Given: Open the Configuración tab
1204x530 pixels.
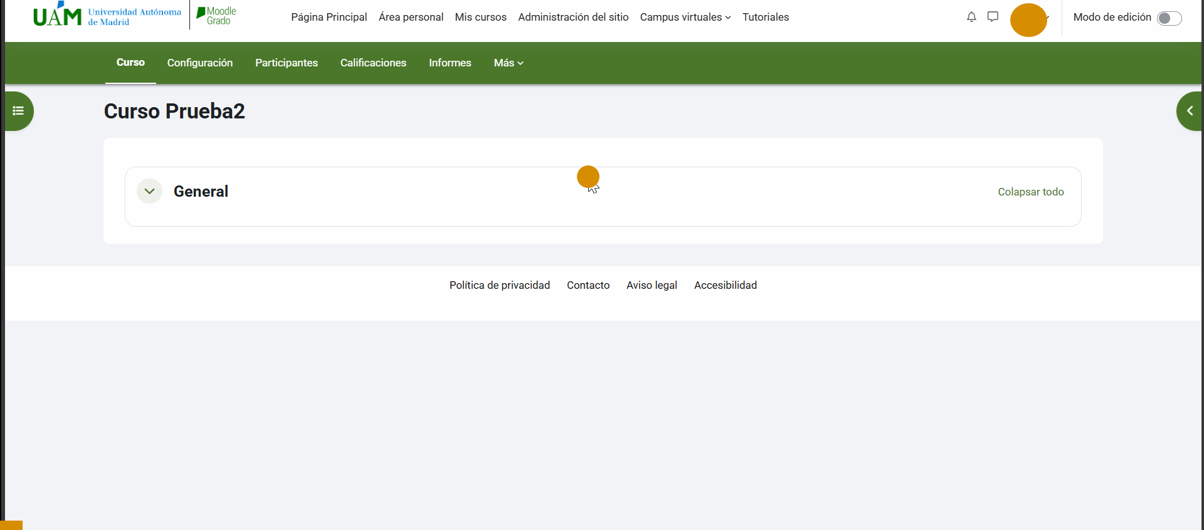Looking at the screenshot, I should pyautogui.click(x=199, y=63).
